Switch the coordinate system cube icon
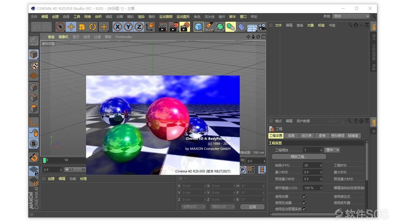394x223 pixels. (150, 27)
